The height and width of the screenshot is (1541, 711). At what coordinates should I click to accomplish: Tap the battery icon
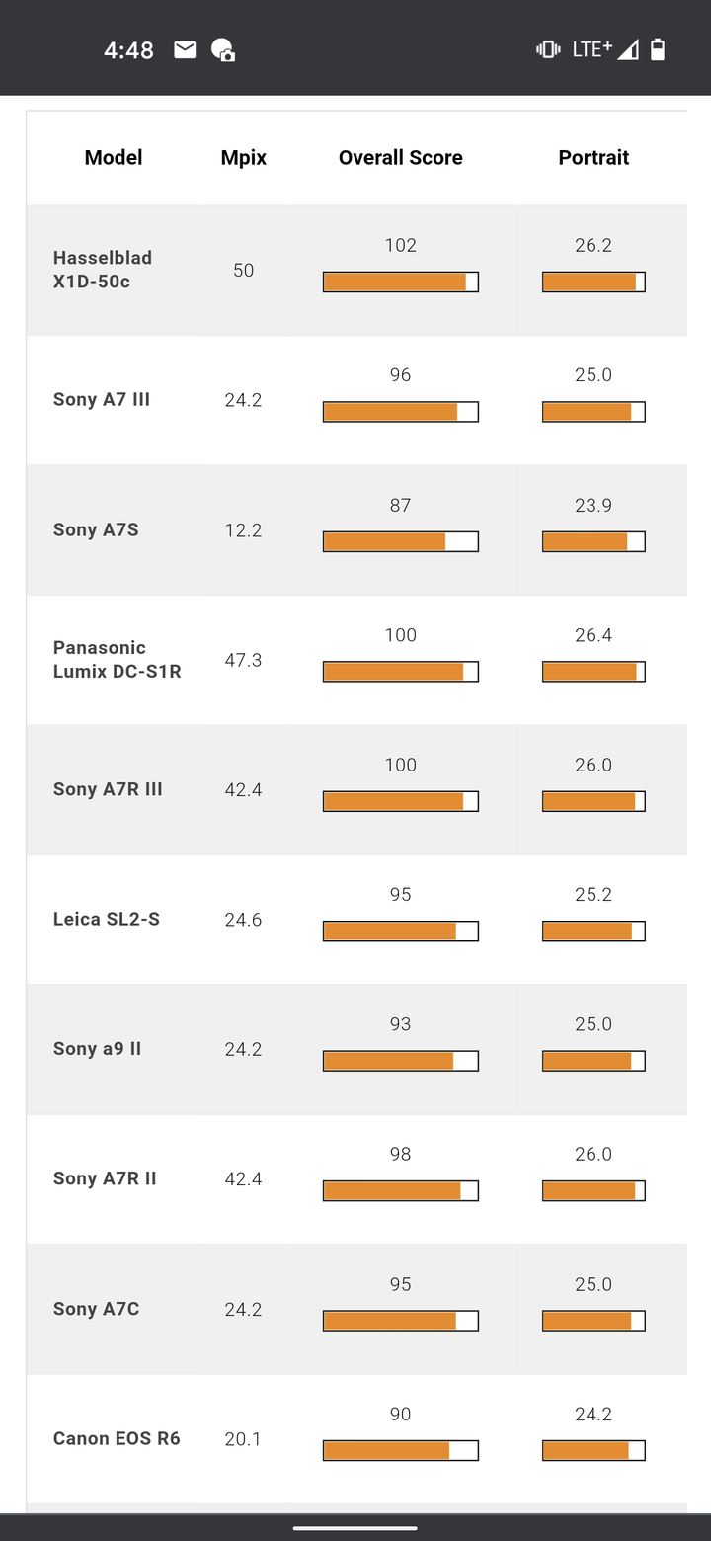coord(658,49)
